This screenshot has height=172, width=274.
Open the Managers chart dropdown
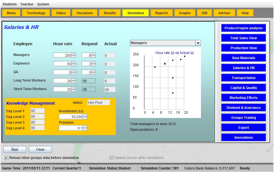[x=198, y=43]
